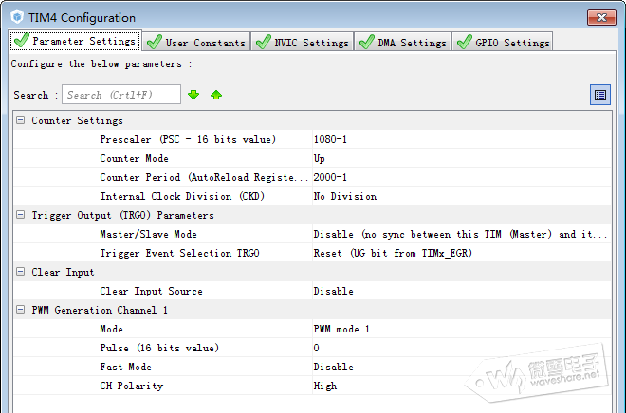Close the TIM4 Configuration window
Viewport: 626px width, 413px height.
(x=599, y=15)
